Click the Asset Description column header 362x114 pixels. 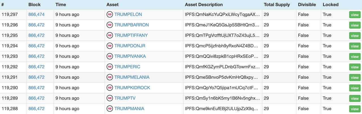coord(204,5)
